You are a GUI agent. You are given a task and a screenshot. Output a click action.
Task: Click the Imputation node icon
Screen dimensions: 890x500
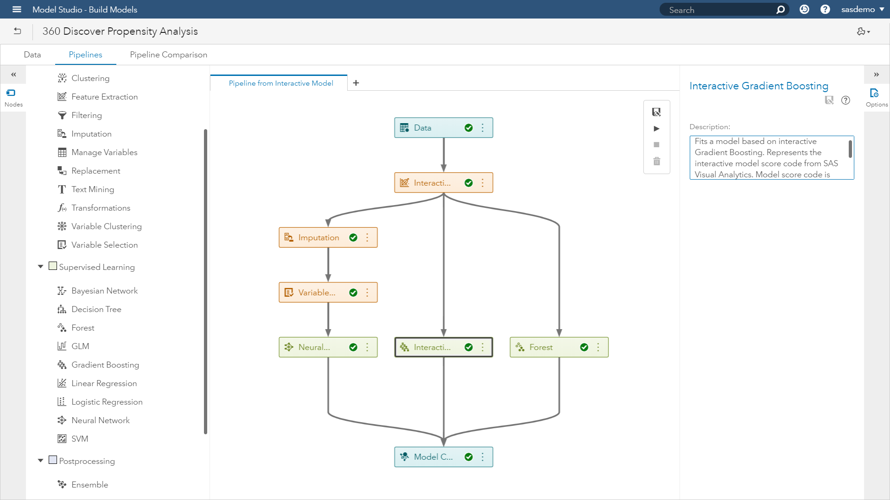coord(289,237)
